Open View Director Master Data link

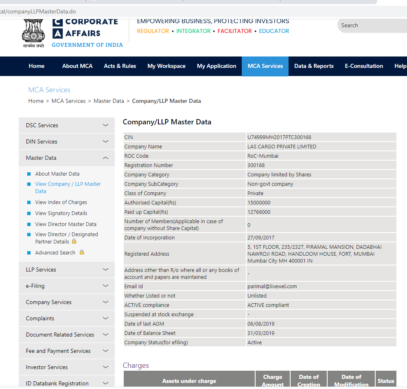point(66,224)
